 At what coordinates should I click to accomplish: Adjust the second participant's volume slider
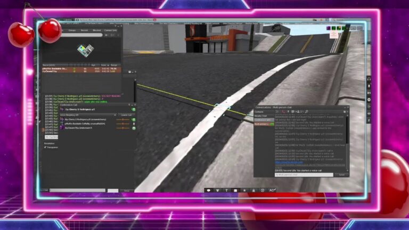(x=123, y=124)
